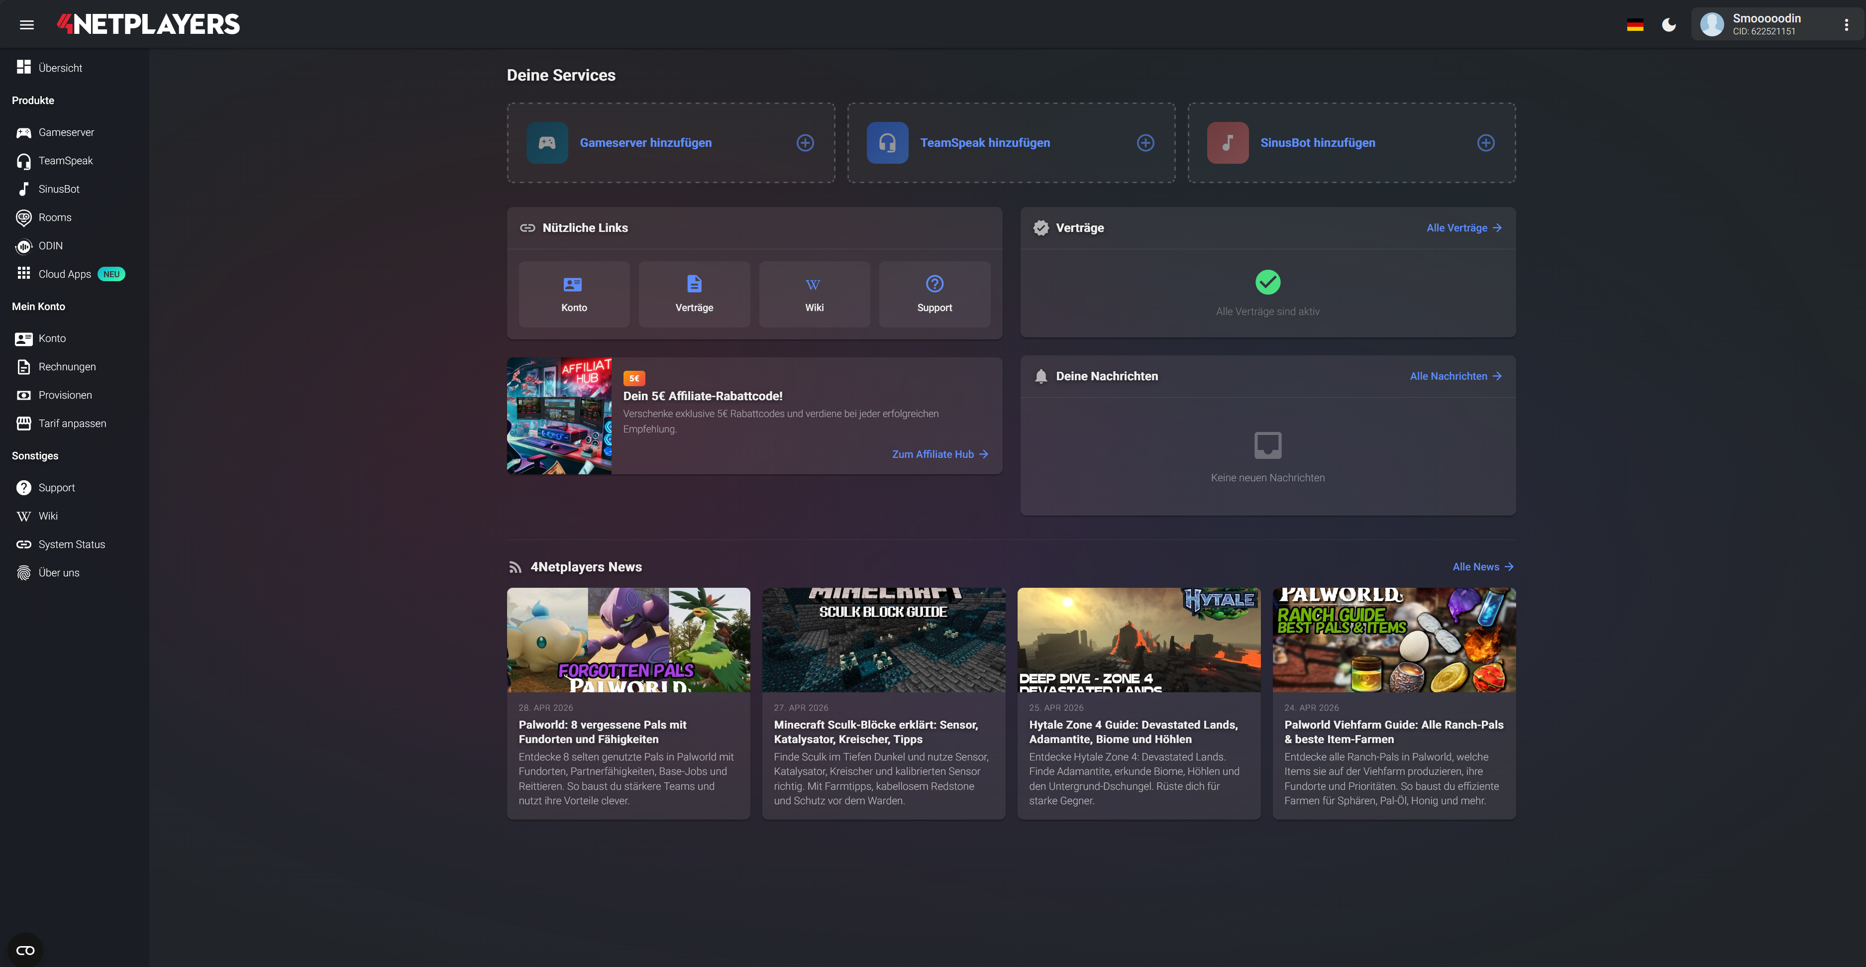The height and width of the screenshot is (967, 1866).
Task: Click the 5€ orange badge
Action: pos(634,378)
